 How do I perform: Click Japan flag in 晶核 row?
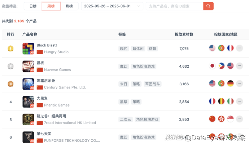point(212,66)
